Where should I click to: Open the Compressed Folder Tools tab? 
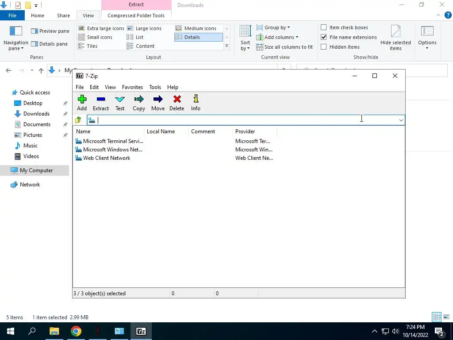[136, 15]
